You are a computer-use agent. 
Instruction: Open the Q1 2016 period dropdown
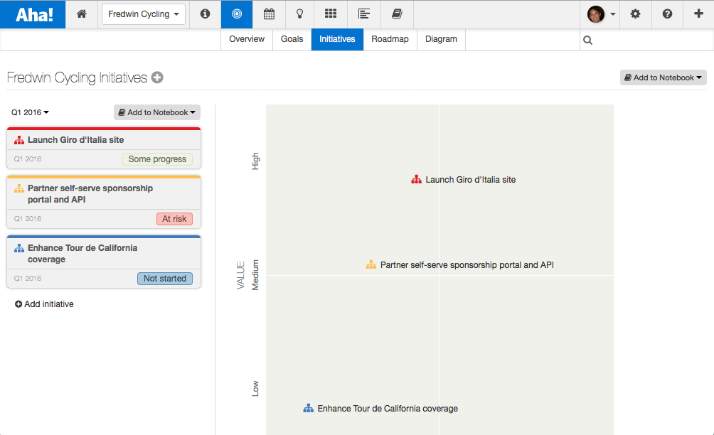(x=30, y=112)
